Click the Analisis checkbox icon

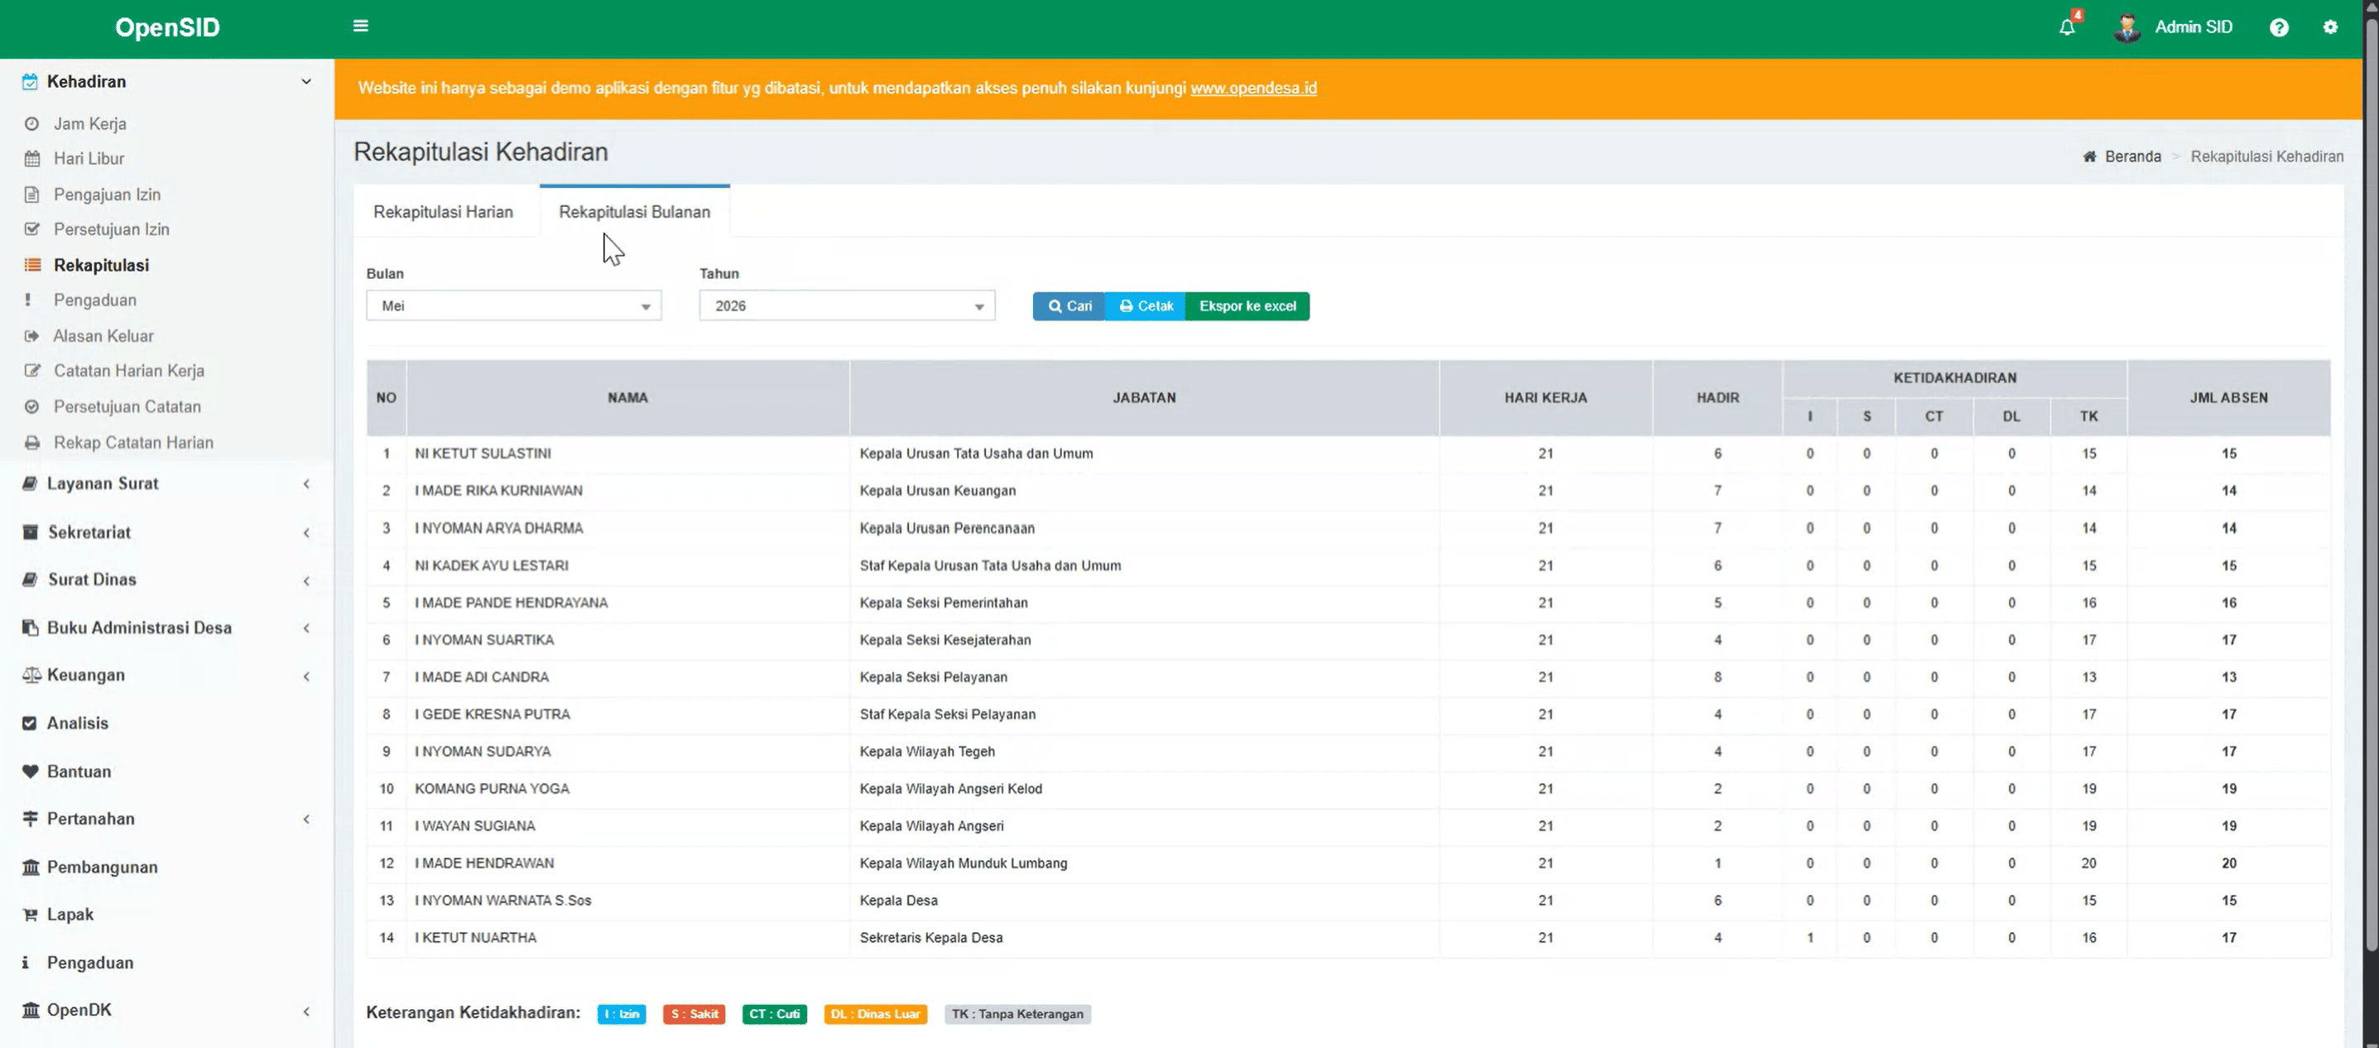pos(30,723)
